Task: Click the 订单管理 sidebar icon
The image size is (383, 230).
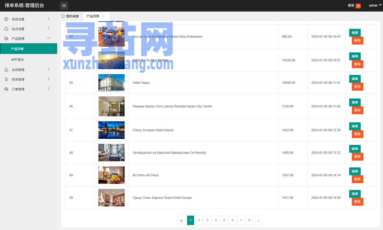Action: coord(6,89)
